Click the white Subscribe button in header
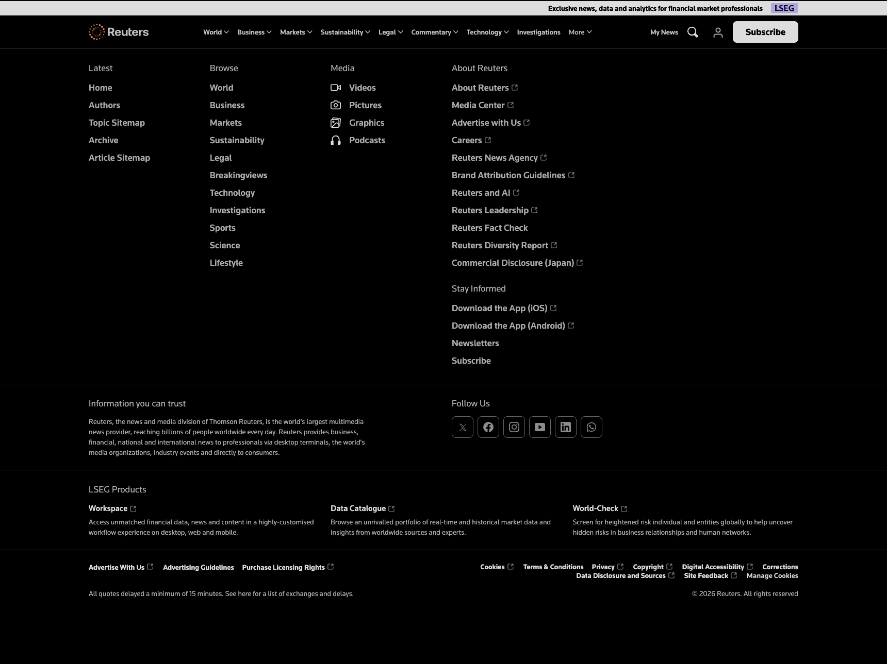The width and height of the screenshot is (887, 664). (765, 32)
